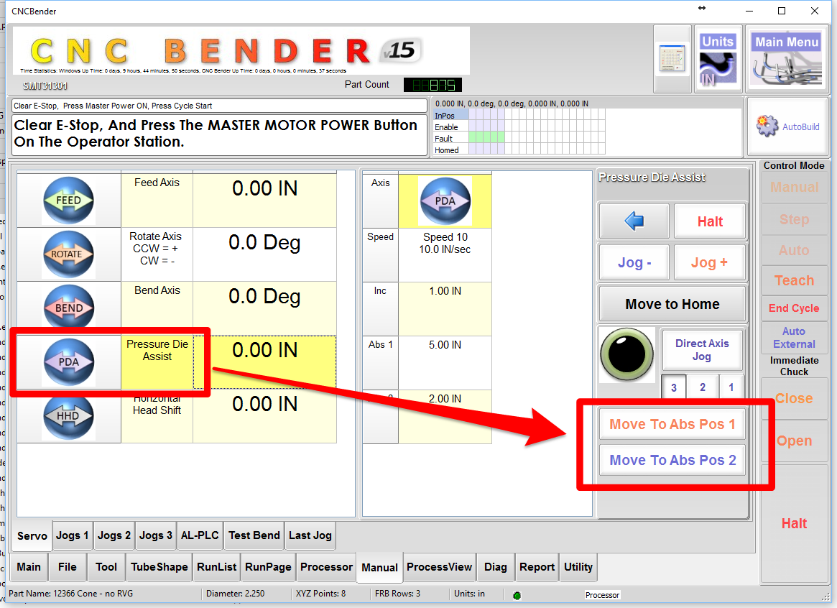Image resolution: width=837 pixels, height=608 pixels.
Task: Toggle the Units IN icon
Action: point(718,60)
